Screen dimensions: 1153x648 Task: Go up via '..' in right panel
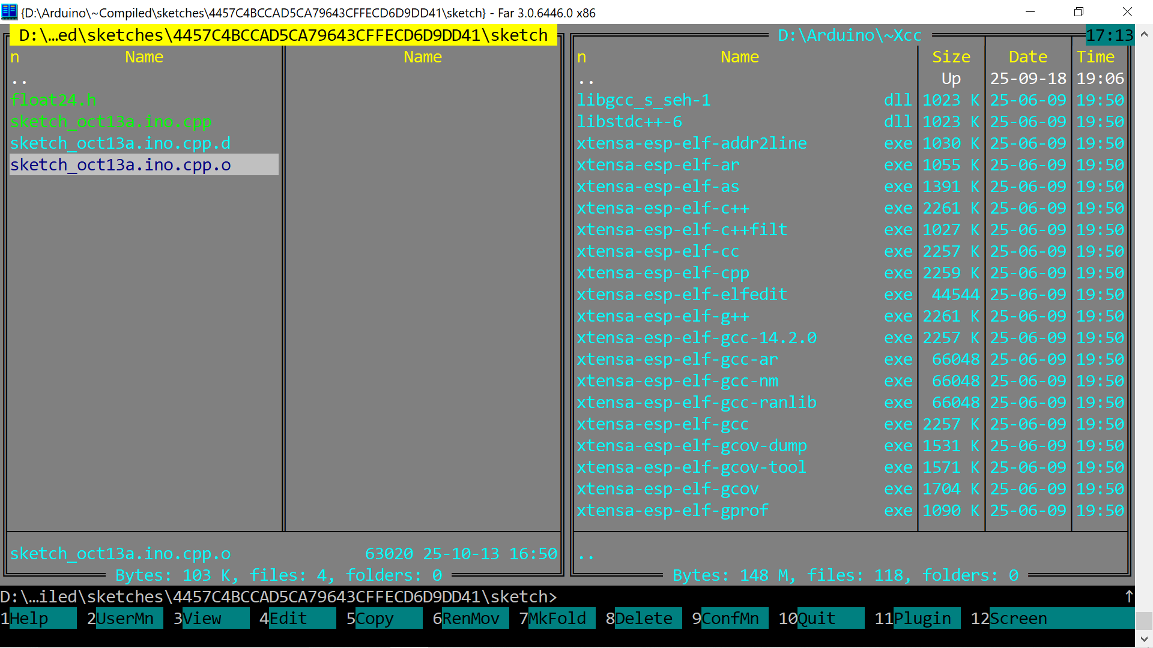coord(586,79)
